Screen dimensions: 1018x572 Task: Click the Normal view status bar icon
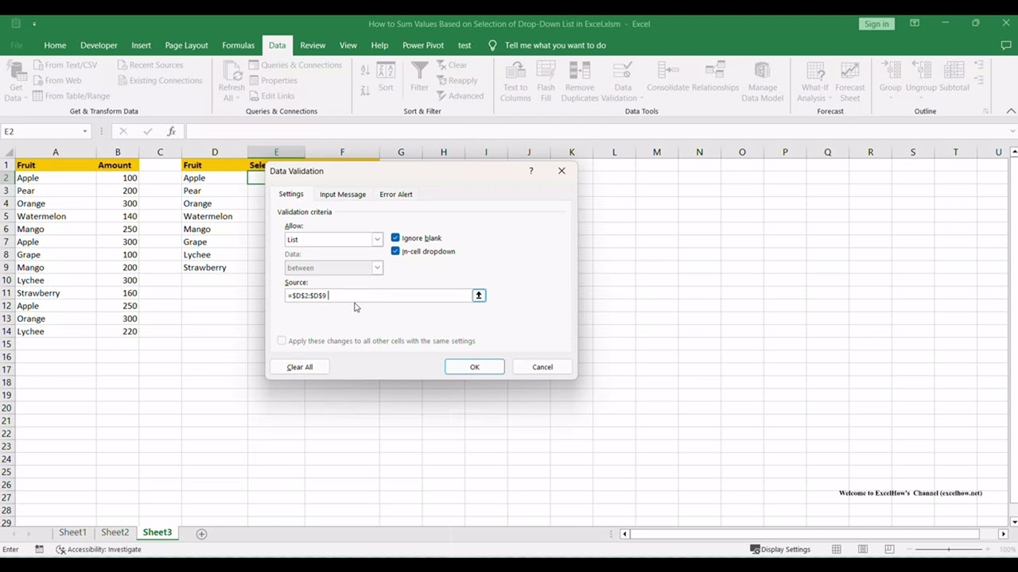[837, 549]
